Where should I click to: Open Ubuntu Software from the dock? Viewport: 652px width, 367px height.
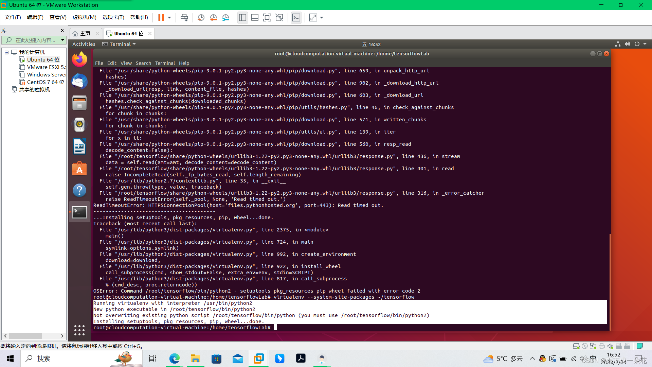tap(79, 169)
